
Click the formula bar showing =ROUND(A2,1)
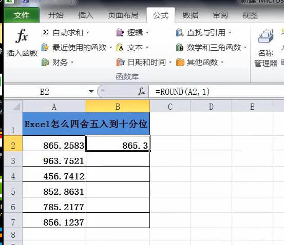(x=216, y=92)
